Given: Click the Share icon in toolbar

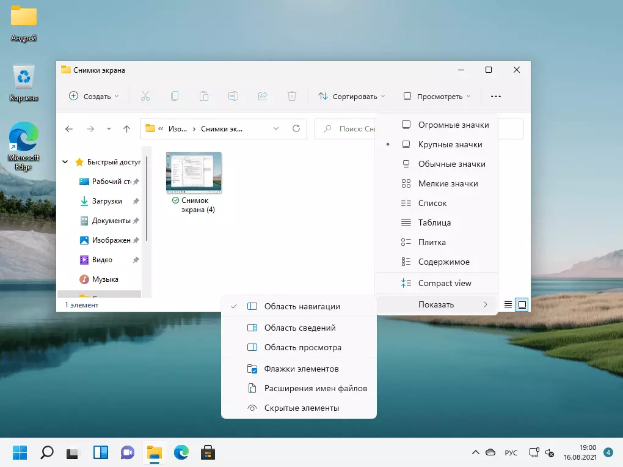Looking at the screenshot, I should [x=263, y=96].
